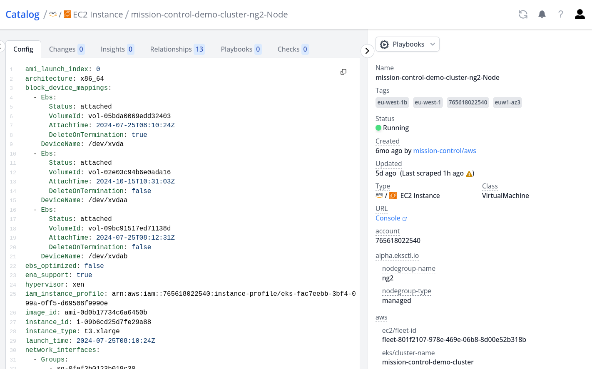The image size is (592, 369).
Task: Open the Insights tab
Action: 117,49
